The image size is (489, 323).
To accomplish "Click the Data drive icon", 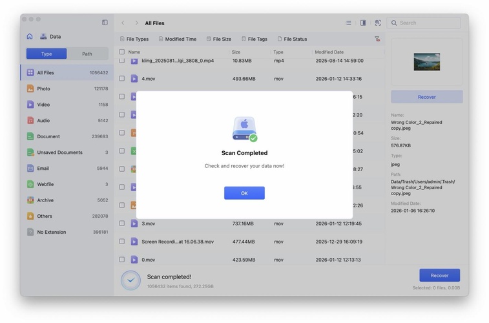I will click(x=43, y=36).
